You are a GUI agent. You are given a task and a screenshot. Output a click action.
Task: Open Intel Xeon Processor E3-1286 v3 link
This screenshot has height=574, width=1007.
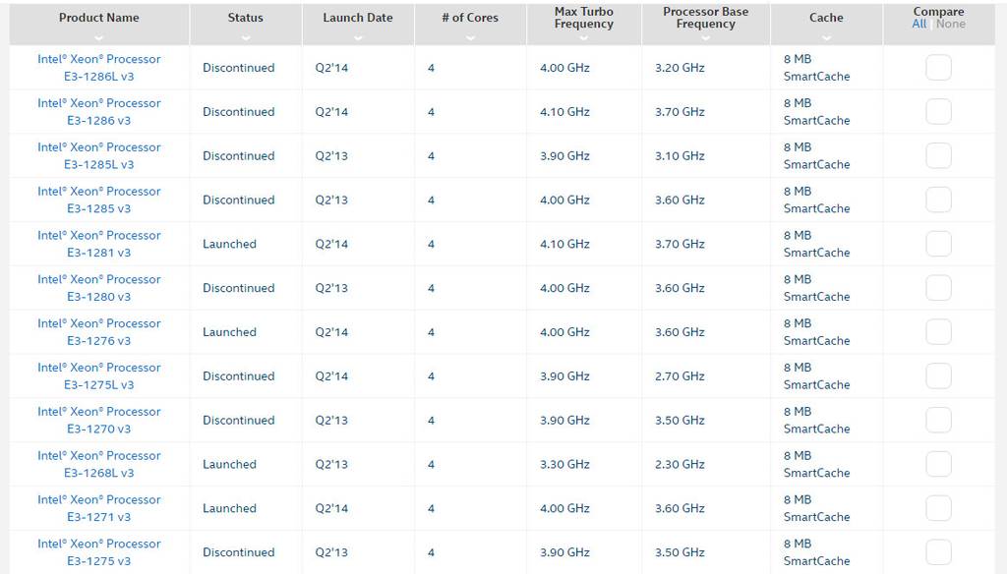[x=98, y=112]
